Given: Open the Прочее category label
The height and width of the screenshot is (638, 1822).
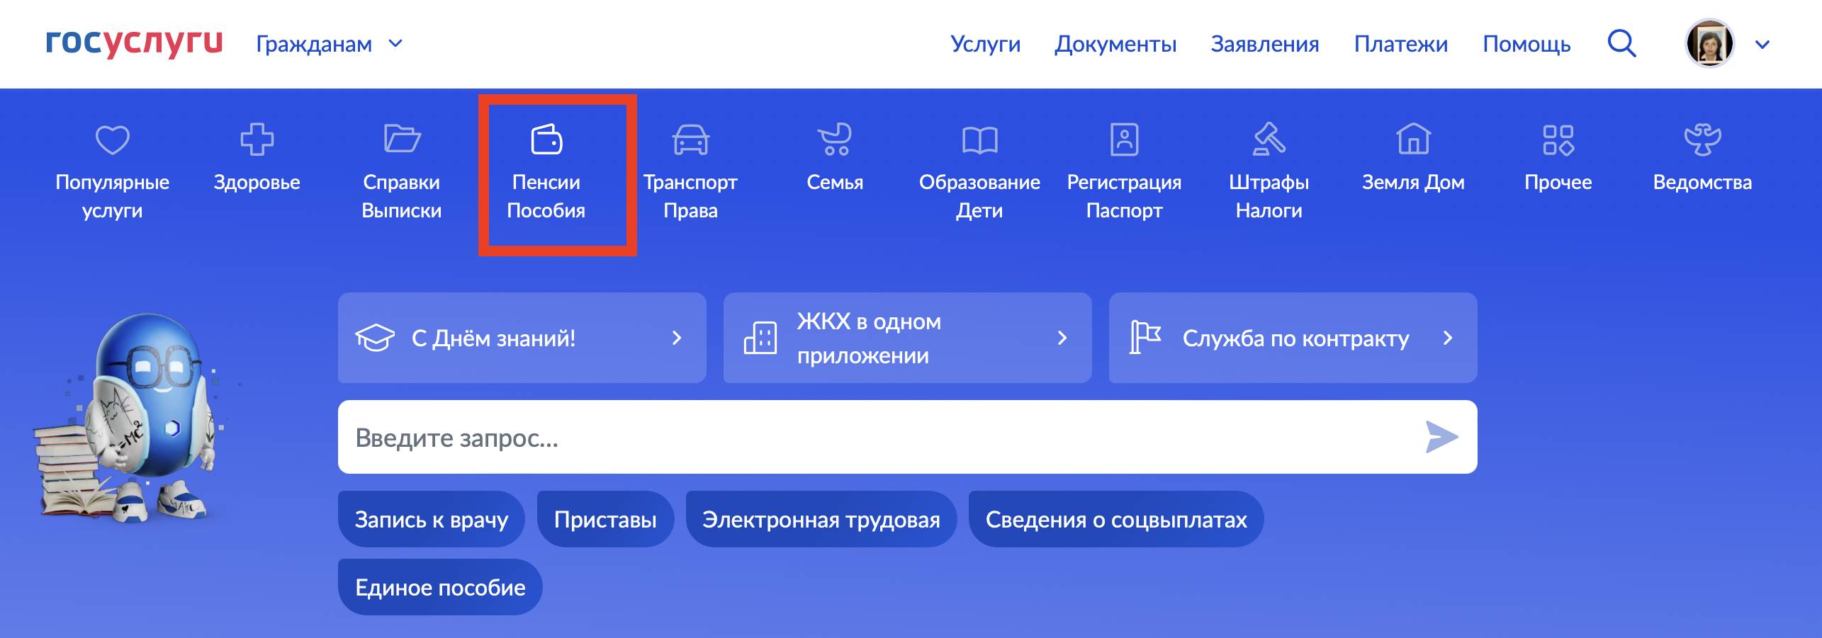Looking at the screenshot, I should 1558,182.
